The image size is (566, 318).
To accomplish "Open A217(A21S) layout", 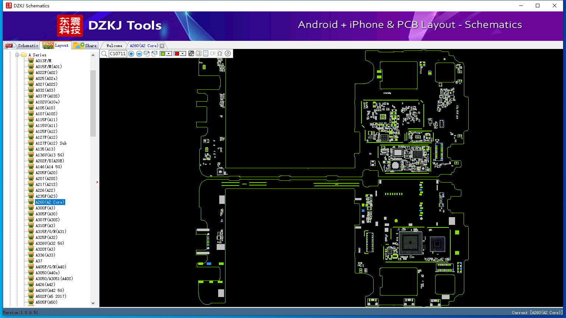I will (x=46, y=184).
